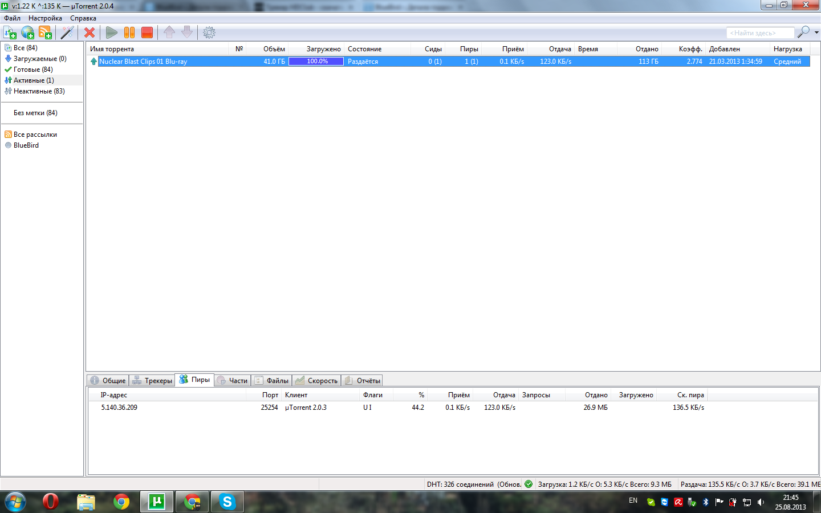Viewport: 821px width, 513px height.
Task: Open the Windows Start button
Action: pyautogui.click(x=15, y=502)
